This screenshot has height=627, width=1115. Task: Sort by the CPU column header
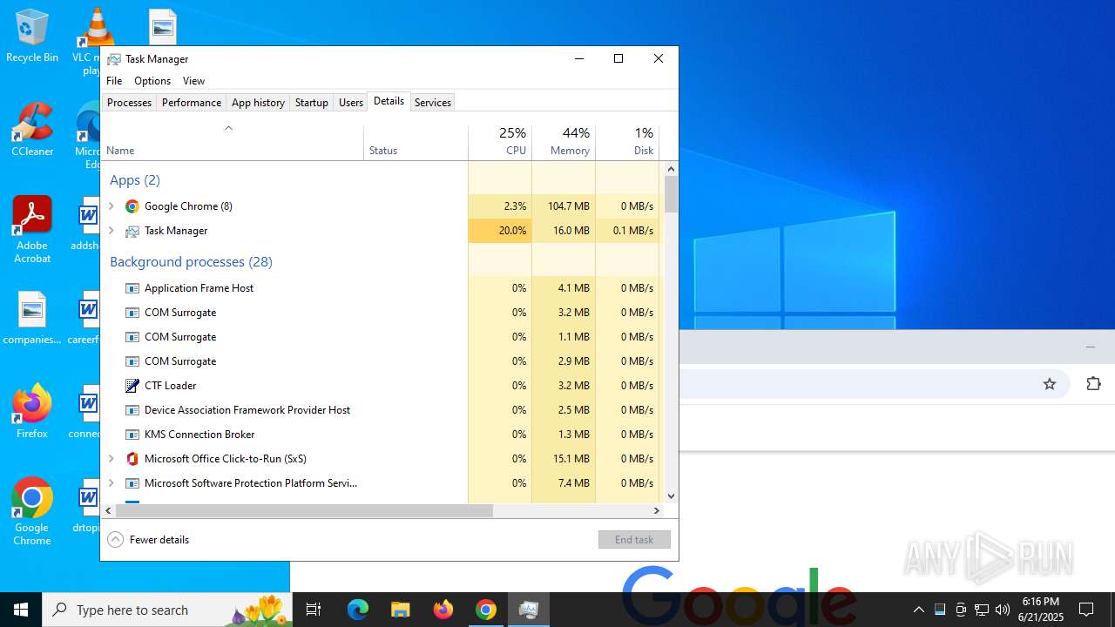[x=500, y=143]
